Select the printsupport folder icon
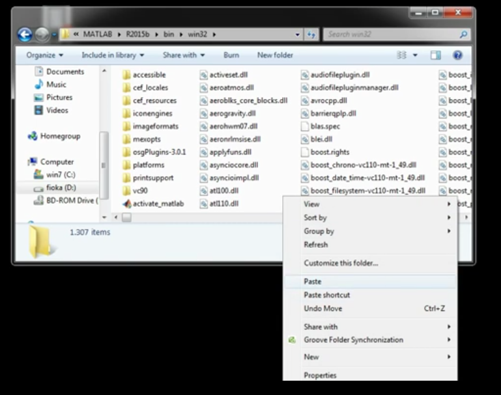 click(126, 178)
